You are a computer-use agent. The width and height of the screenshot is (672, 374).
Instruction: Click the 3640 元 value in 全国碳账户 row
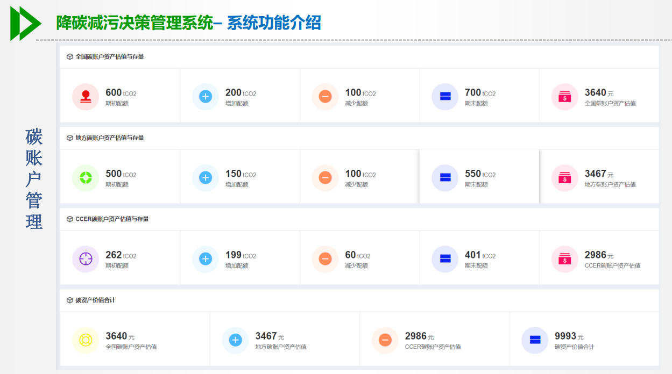click(599, 93)
